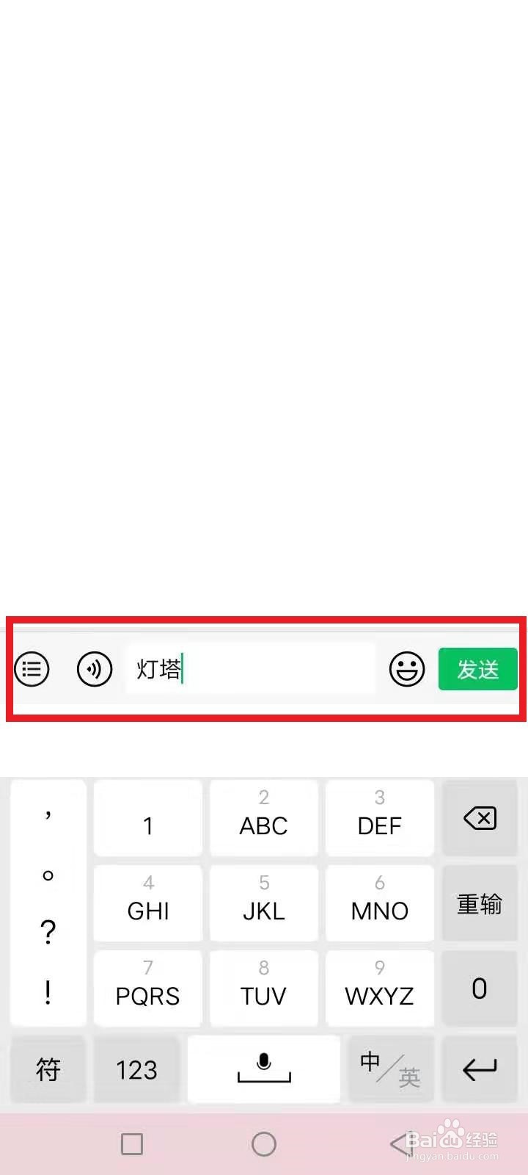Tap the ABC key
Viewport: 528px width, 1175px height.
264,818
